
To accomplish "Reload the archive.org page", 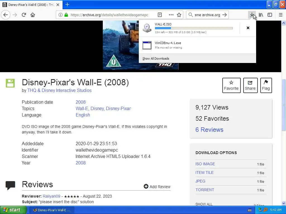I will click(x=24, y=15).
